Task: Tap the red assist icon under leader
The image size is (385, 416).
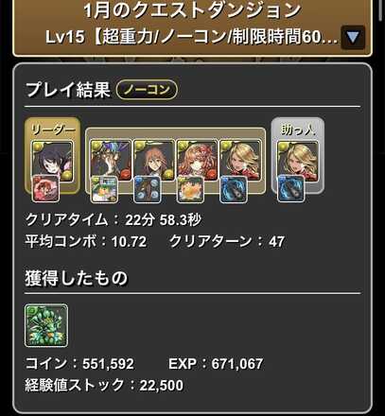Action: coord(45,188)
